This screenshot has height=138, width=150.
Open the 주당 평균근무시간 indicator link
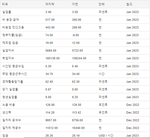click(15, 74)
